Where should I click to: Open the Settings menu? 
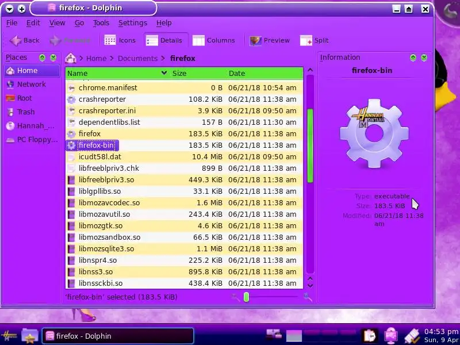(x=133, y=23)
